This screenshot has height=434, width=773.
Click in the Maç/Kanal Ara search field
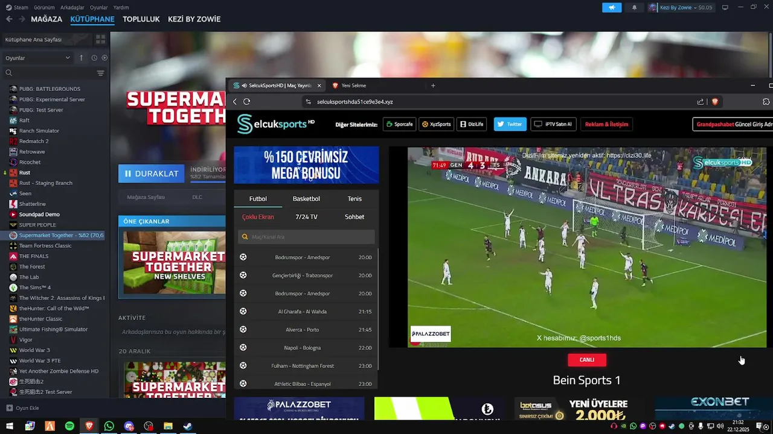[x=306, y=237]
